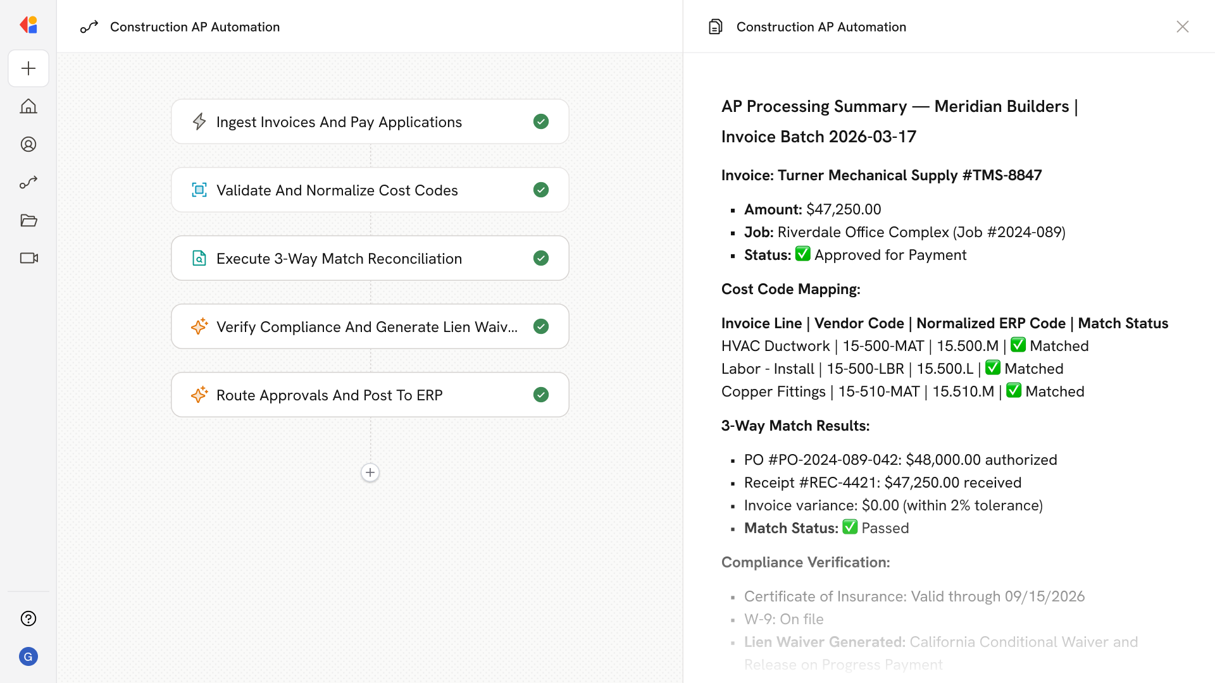Click checkmark on Ingest Invoices step
The height and width of the screenshot is (683, 1215).
point(540,121)
